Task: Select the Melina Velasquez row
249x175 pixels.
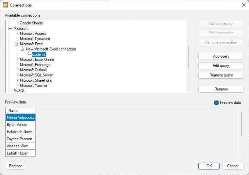Action: [x=21, y=117]
